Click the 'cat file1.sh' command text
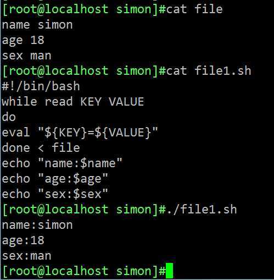Viewport: 274px width, 280px height. coord(209,71)
